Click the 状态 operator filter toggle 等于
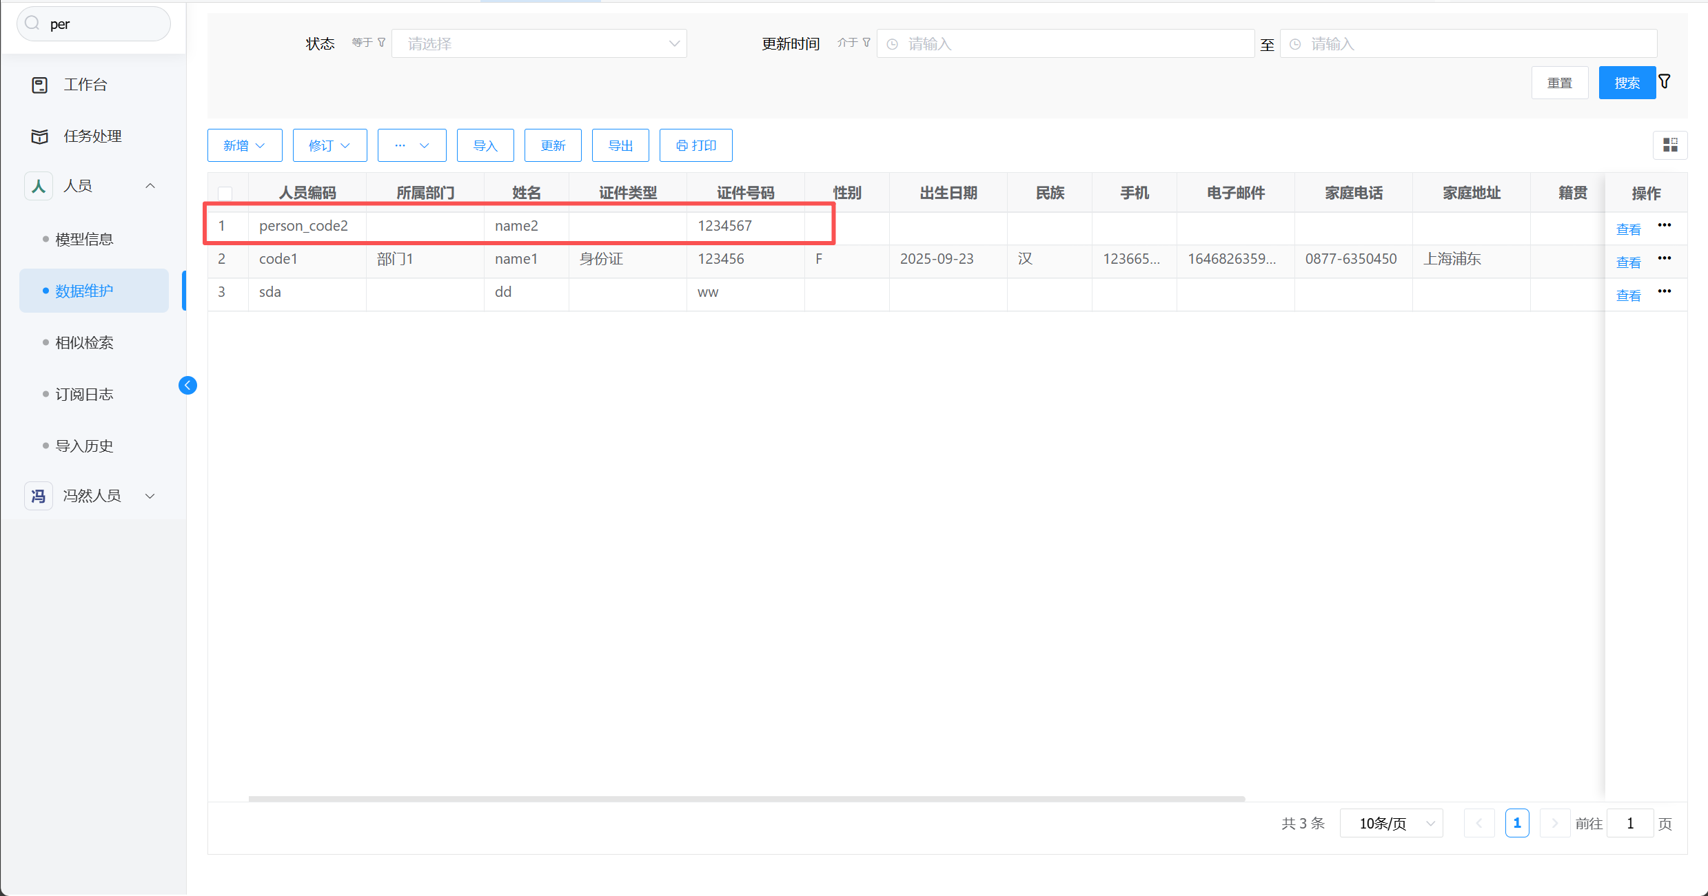The image size is (1708, 896). pos(368,43)
